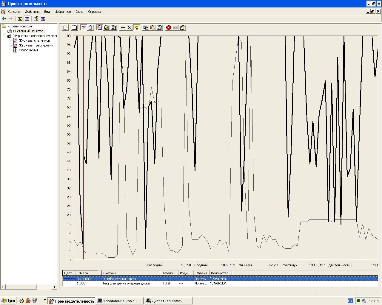Switch to the Histogram view button

click(x=107, y=28)
